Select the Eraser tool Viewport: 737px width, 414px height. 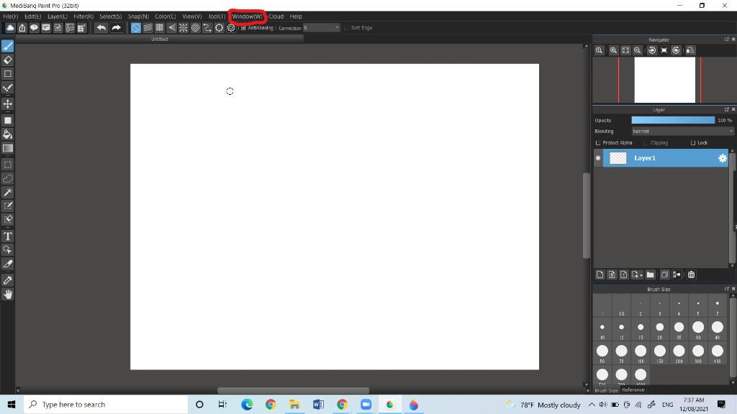8,60
